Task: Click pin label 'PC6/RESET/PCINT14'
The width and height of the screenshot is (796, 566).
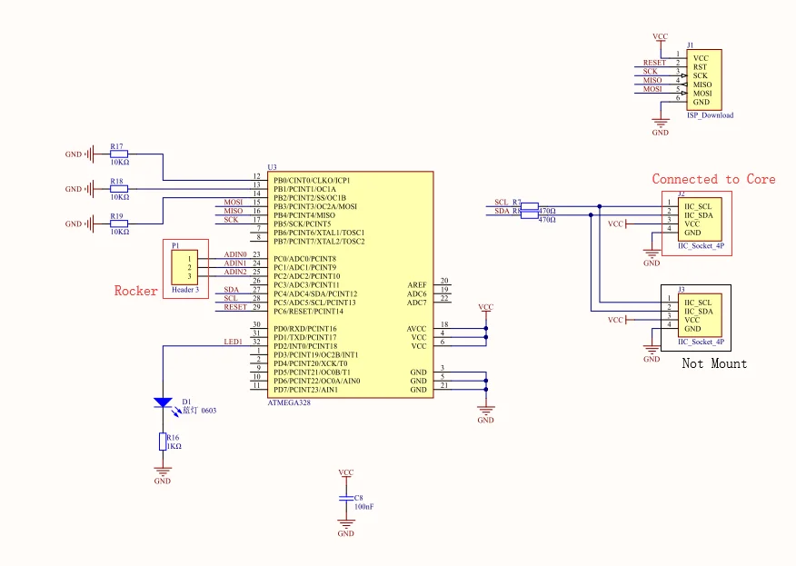Action: (308, 312)
